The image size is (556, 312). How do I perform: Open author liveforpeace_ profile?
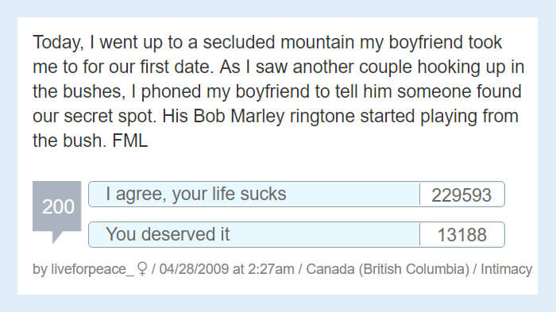click(93, 269)
